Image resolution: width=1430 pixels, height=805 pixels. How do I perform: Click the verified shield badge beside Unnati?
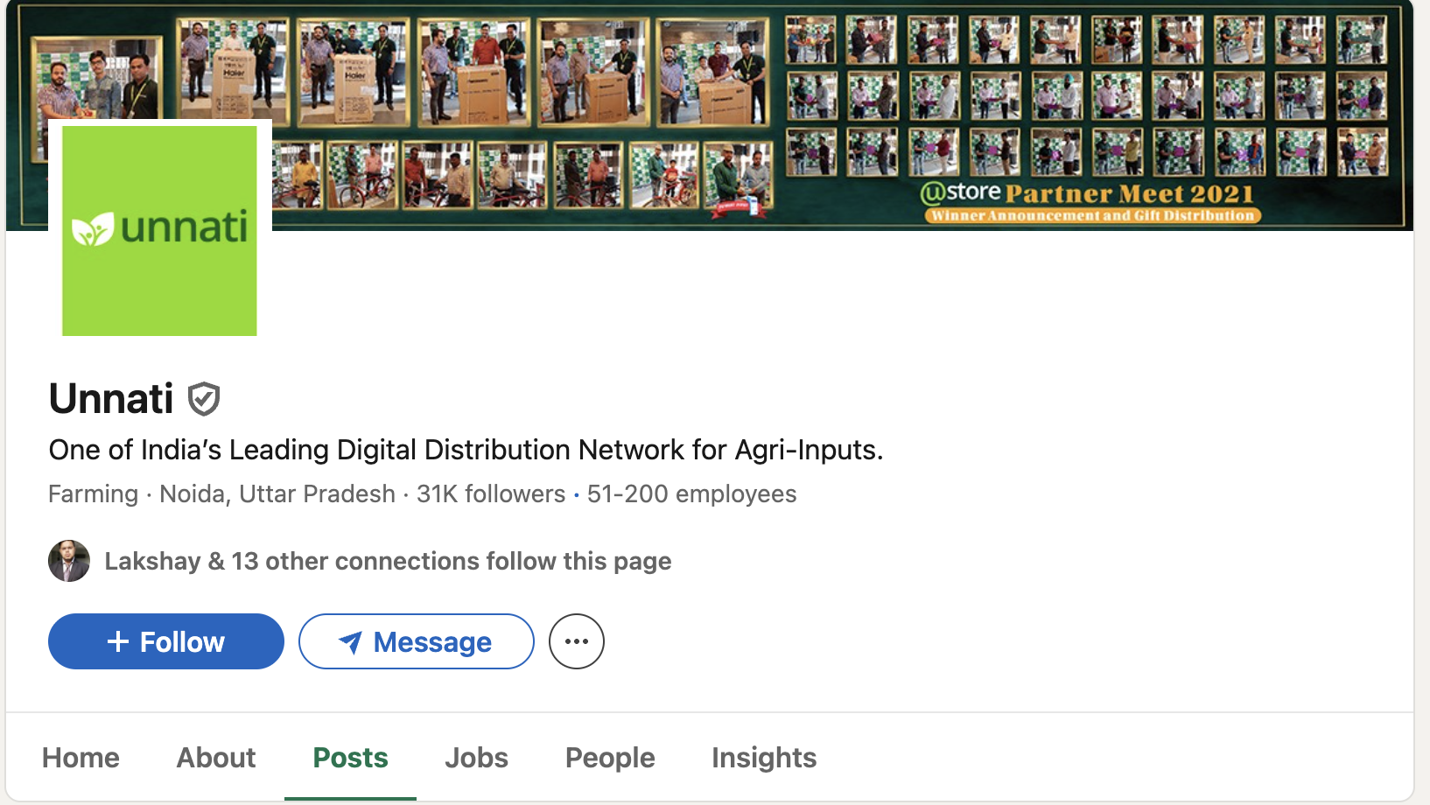tap(204, 399)
